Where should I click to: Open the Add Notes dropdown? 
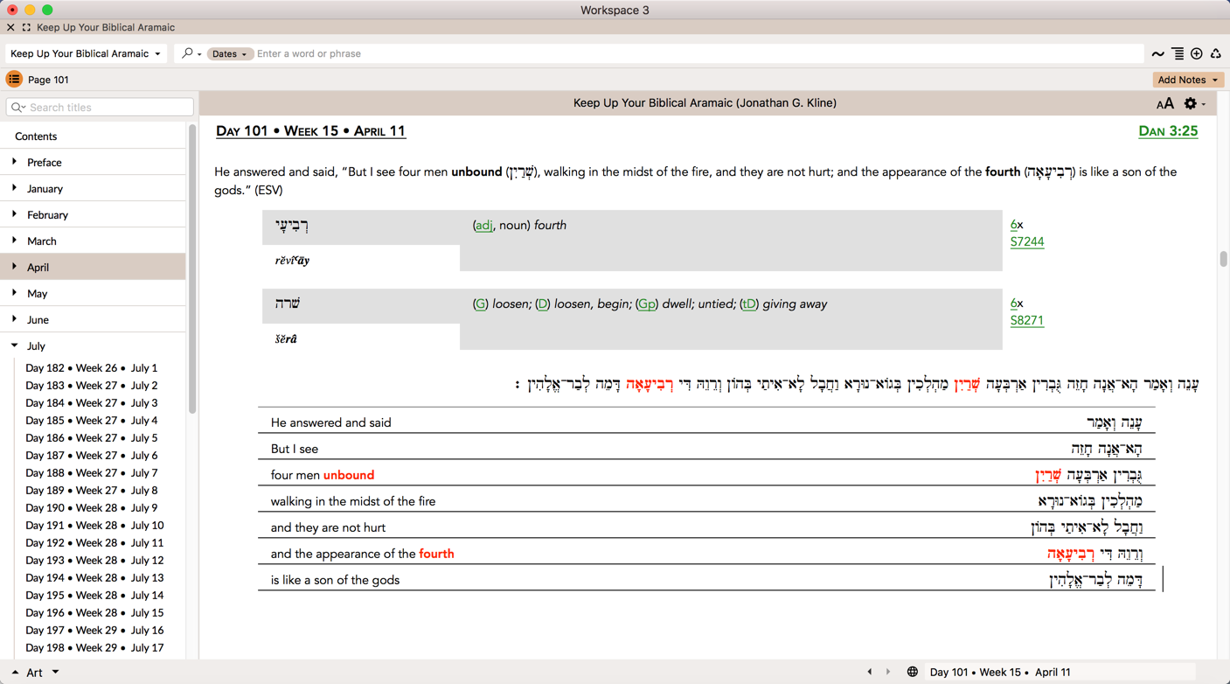coord(1187,80)
